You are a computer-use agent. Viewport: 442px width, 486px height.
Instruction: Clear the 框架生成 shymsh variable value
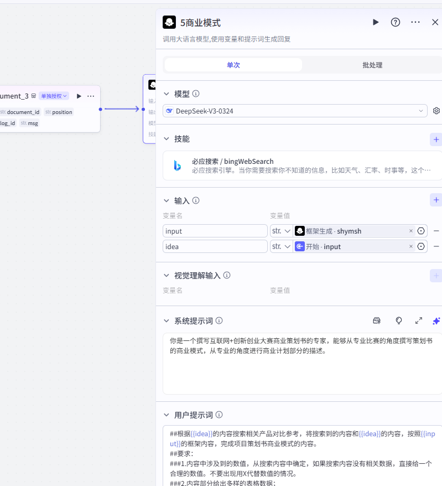(x=411, y=231)
